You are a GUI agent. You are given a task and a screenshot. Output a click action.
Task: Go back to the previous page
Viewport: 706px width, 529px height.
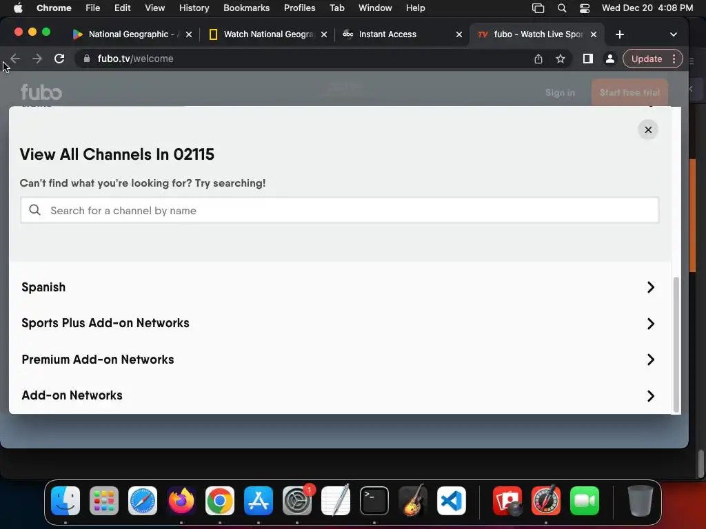[x=15, y=59]
